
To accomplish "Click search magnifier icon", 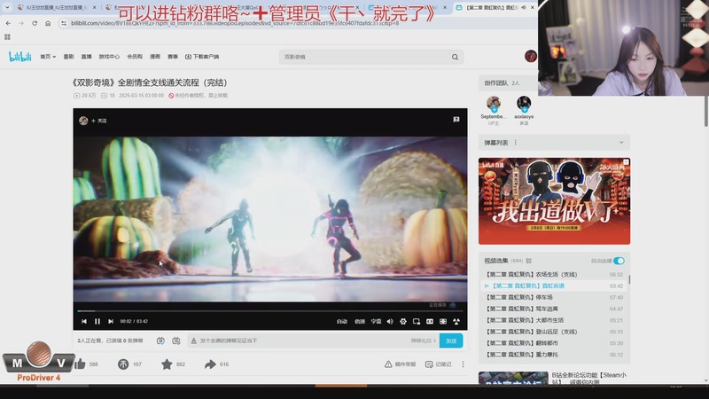I will [x=455, y=57].
